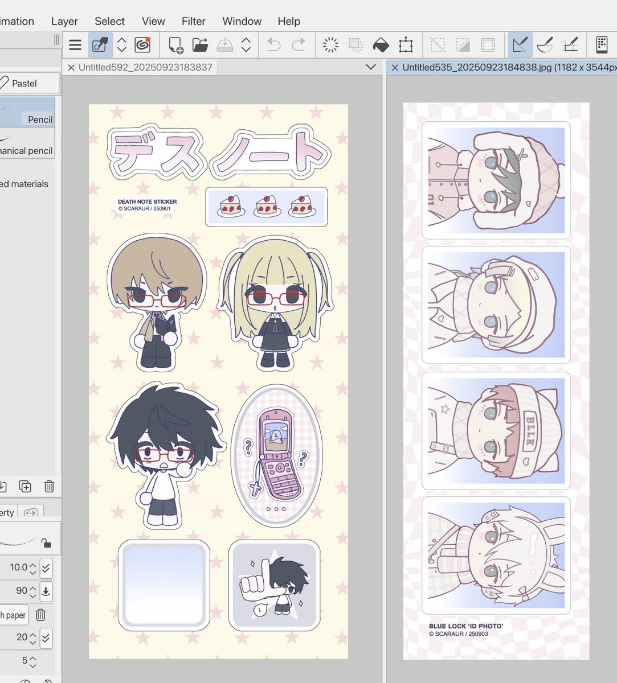Screen dimensions: 617x683
Task: Click the Scale/Rotate transform icon
Action: tap(406, 45)
